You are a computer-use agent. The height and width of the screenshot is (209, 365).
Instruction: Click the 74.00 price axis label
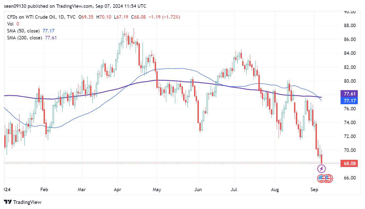(x=350, y=122)
